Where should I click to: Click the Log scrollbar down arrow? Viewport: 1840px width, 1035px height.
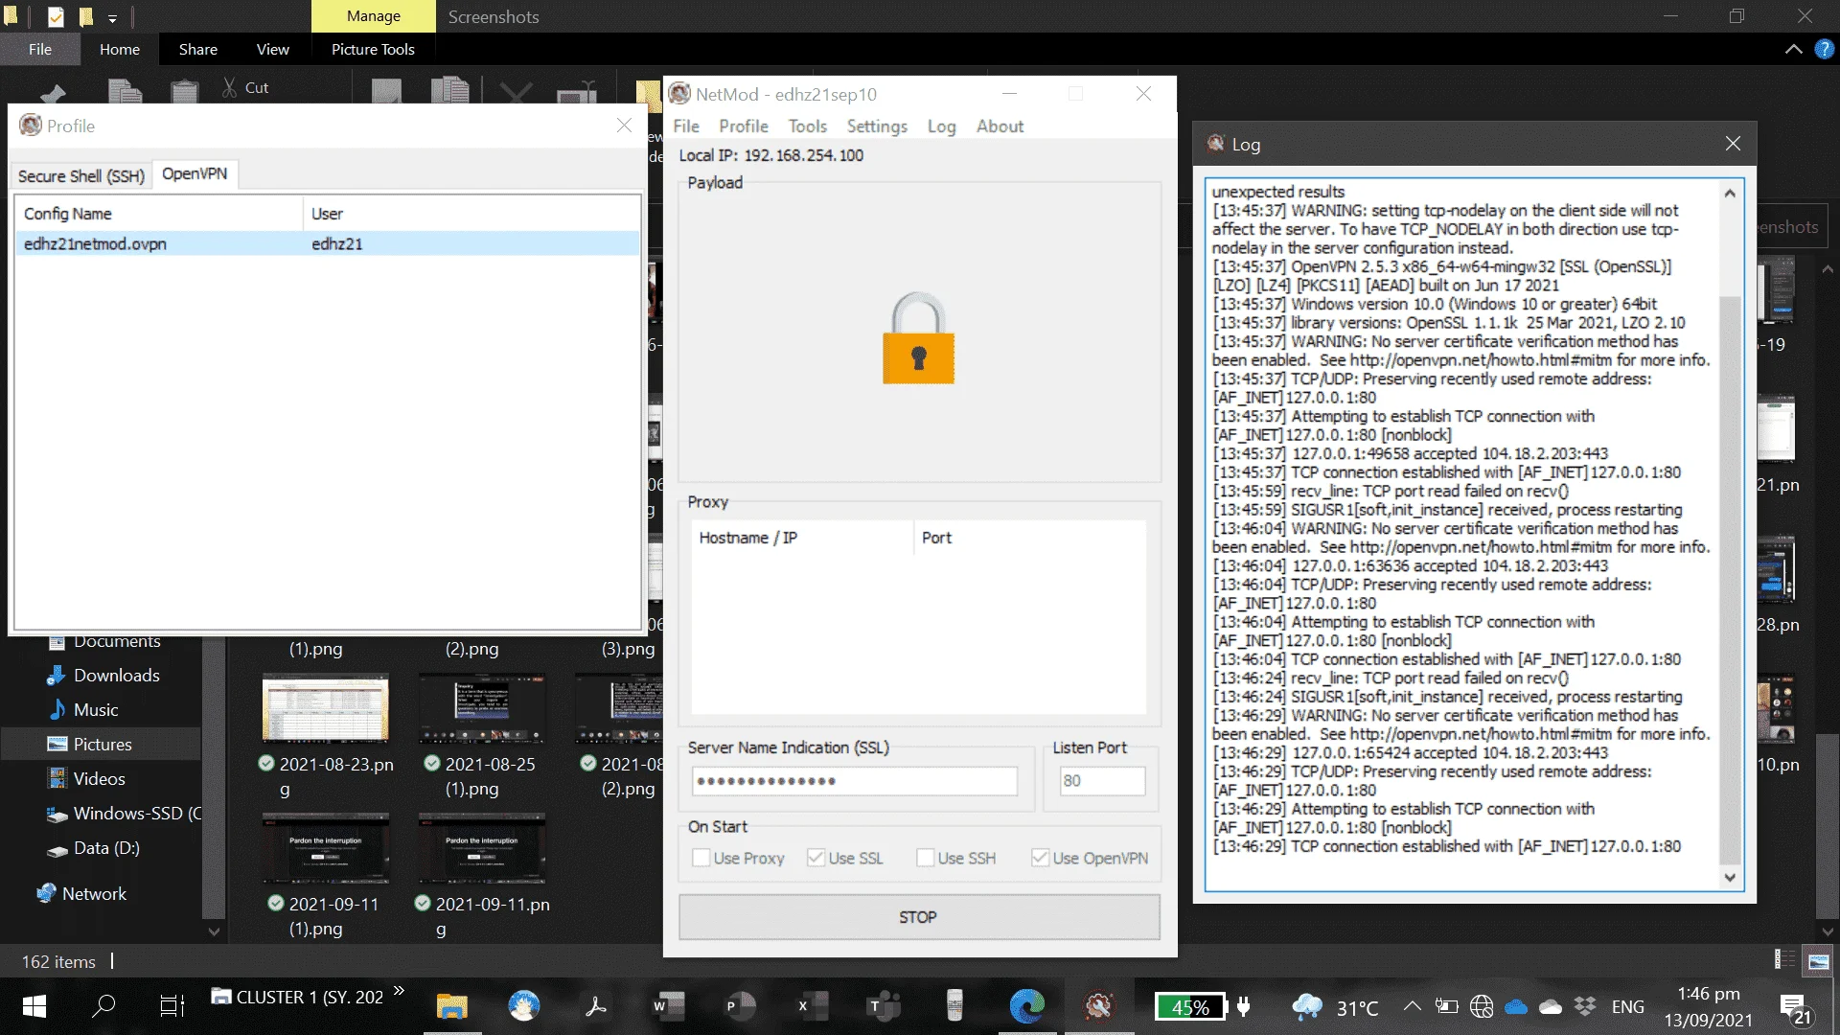pos(1730,877)
